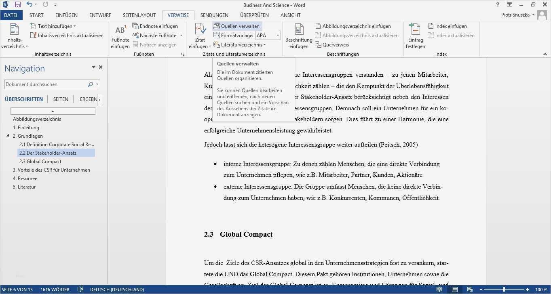Switch to the SENDUNGEN ribbon tab
The height and width of the screenshot is (294, 551).
(214, 15)
